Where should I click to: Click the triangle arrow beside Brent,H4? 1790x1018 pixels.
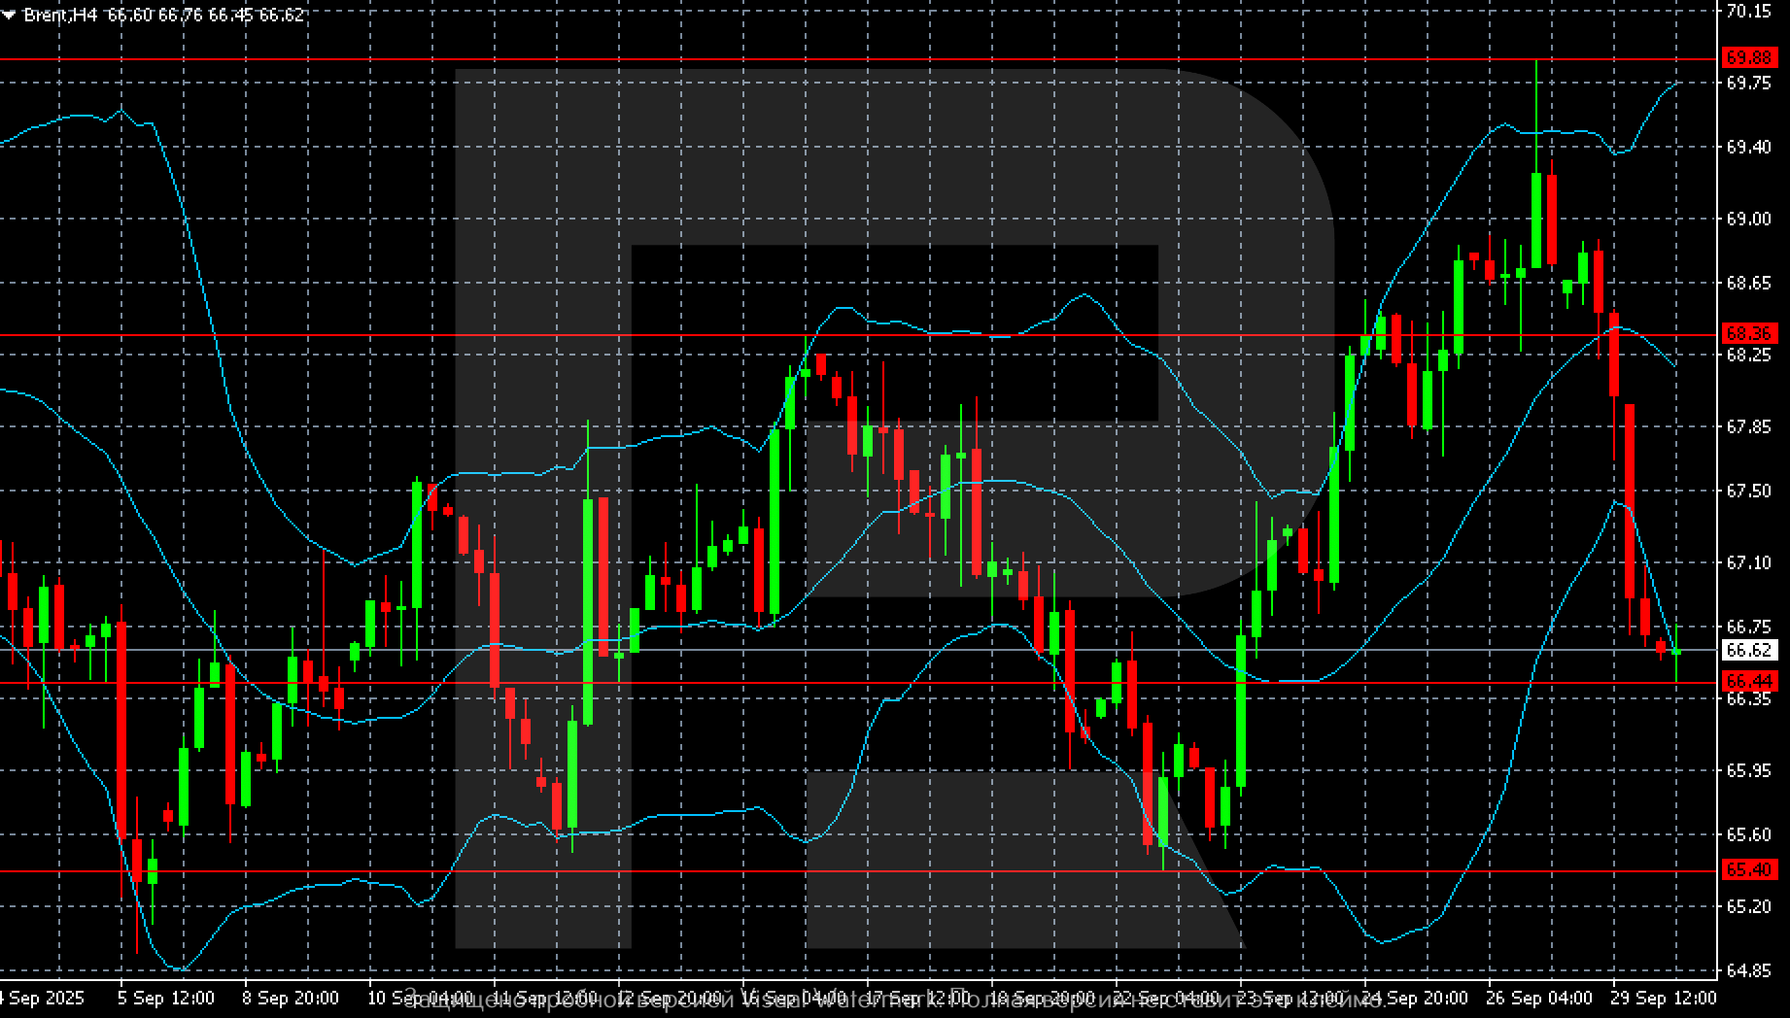pyautogui.click(x=9, y=16)
